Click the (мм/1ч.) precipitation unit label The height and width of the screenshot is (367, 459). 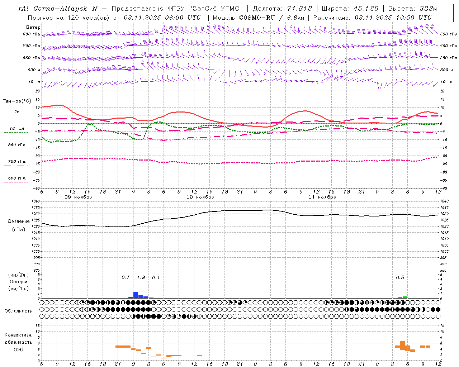click(x=19, y=289)
